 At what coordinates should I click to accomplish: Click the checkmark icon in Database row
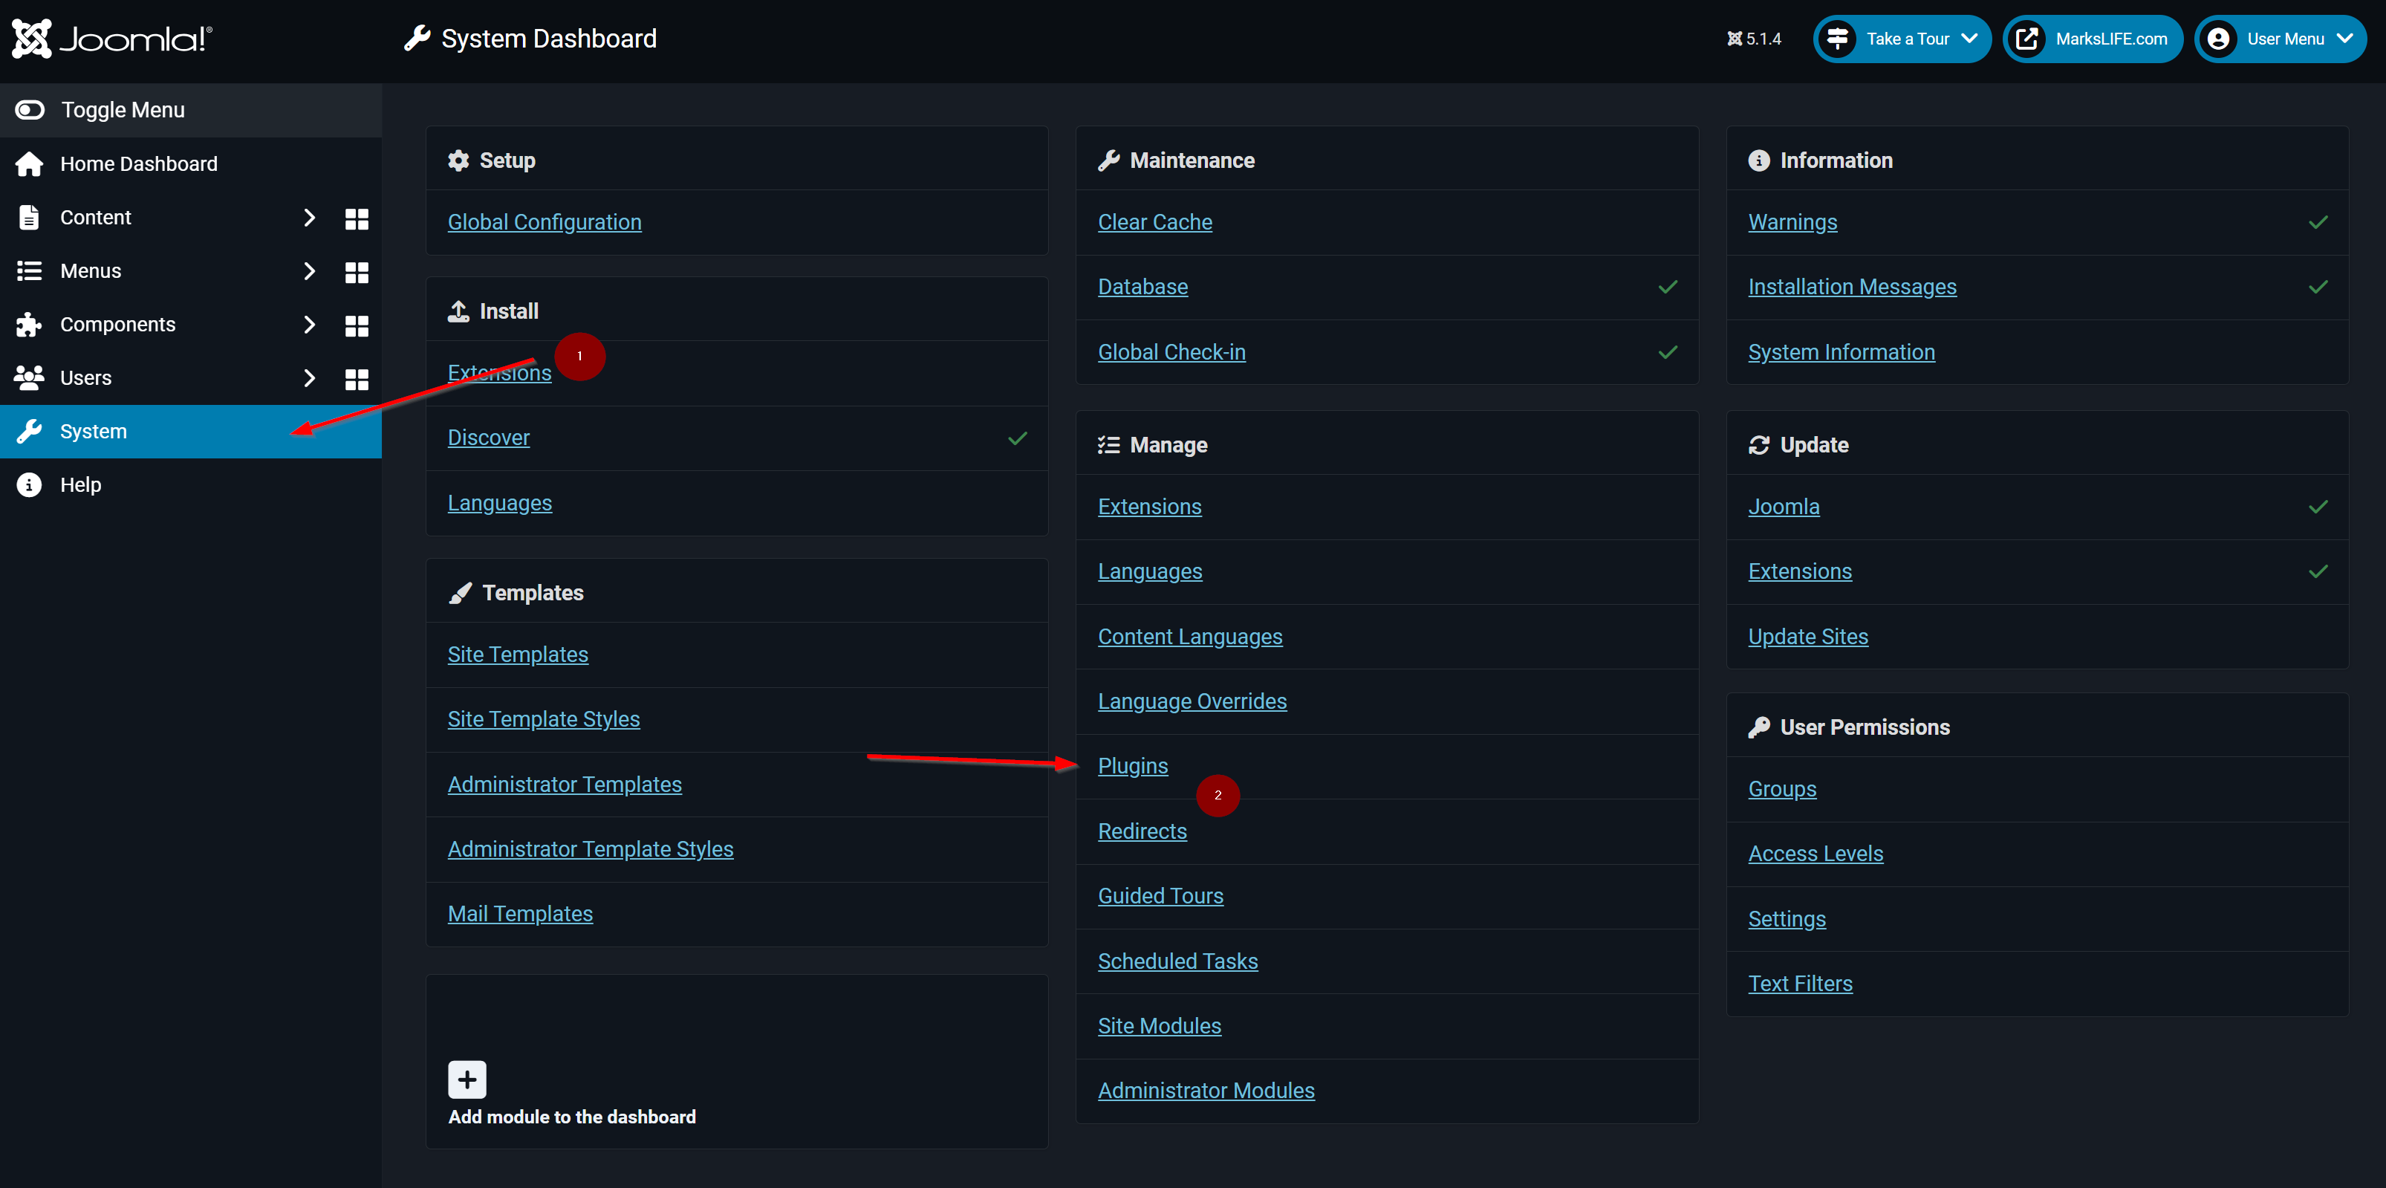[1667, 288]
